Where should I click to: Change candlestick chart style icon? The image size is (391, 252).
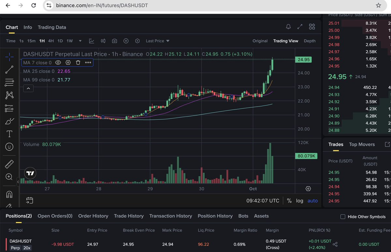pos(103,41)
